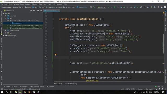
Task: Open the AVD Manager phone icon
Action: [151, 7]
